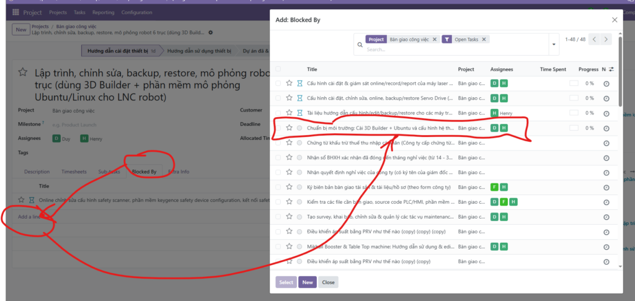The image size is (635, 301).
Task: Remove the 'Open Tasks' filter tag
Action: tap(484, 40)
